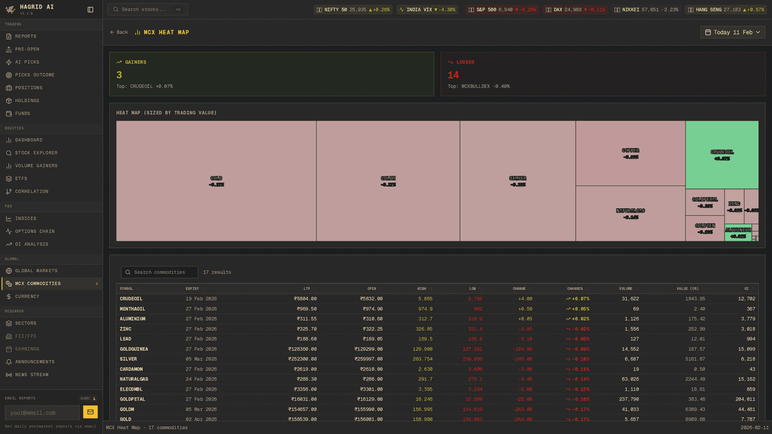The width and height of the screenshot is (772, 434).
Task: Select the green CRUDEOIL heat map tile
Action: 722,155
